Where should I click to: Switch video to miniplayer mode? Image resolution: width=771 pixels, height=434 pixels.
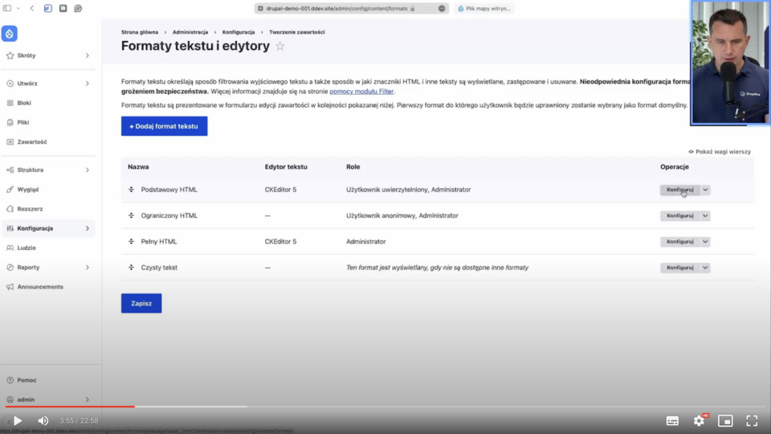(725, 420)
